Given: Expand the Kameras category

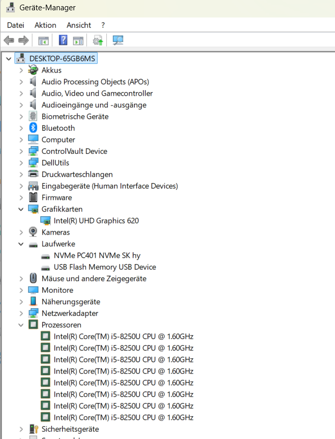Looking at the screenshot, I should pos(21,233).
